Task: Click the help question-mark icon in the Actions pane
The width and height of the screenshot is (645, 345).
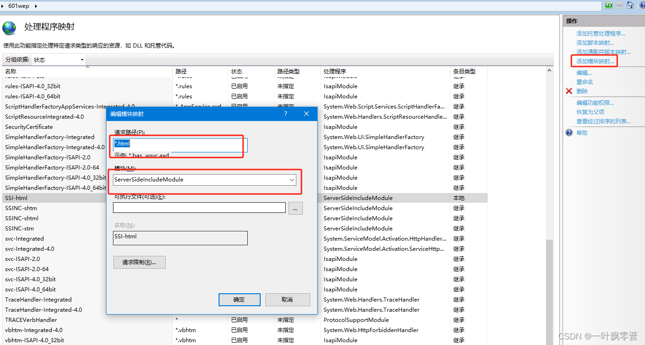Action: click(x=569, y=133)
